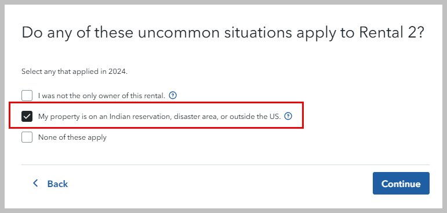Click the 'Back' text link
Screen dimensions: 447x213
[x=57, y=184]
